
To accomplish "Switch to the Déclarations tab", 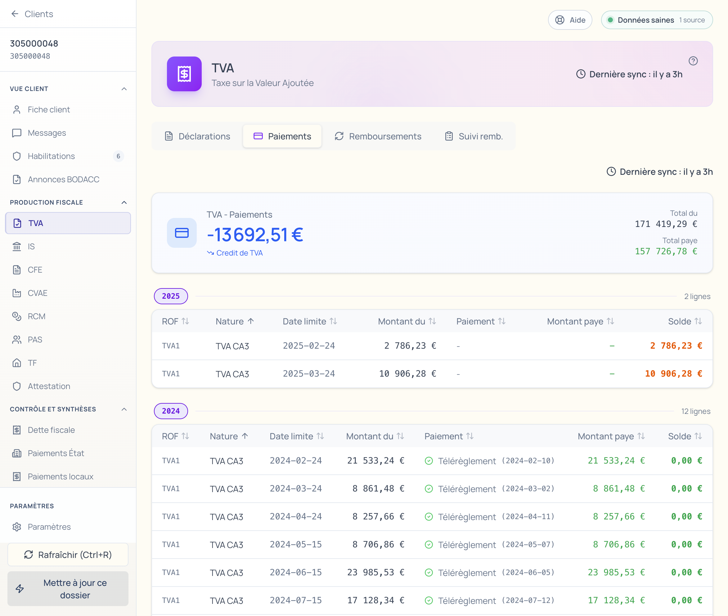I will coord(198,136).
